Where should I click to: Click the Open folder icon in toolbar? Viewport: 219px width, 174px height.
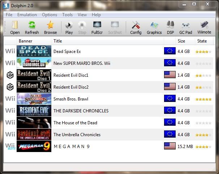point(15,27)
